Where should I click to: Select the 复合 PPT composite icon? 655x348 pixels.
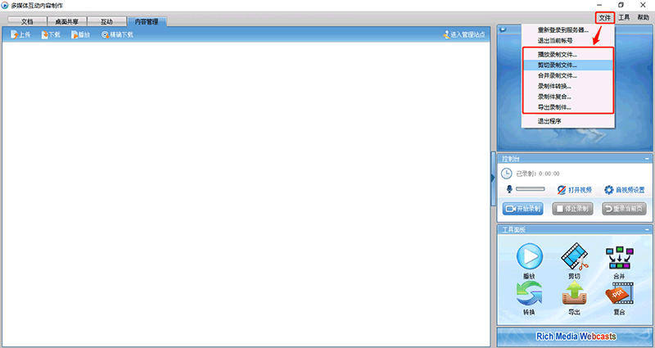click(619, 295)
